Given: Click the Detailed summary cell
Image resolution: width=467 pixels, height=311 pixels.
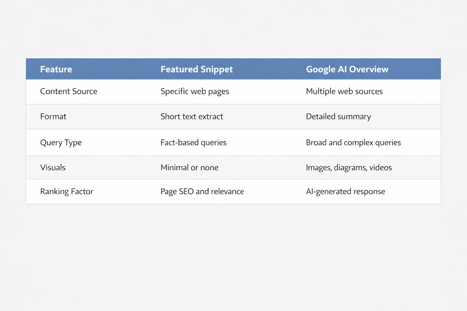Looking at the screenshot, I should (x=338, y=117).
